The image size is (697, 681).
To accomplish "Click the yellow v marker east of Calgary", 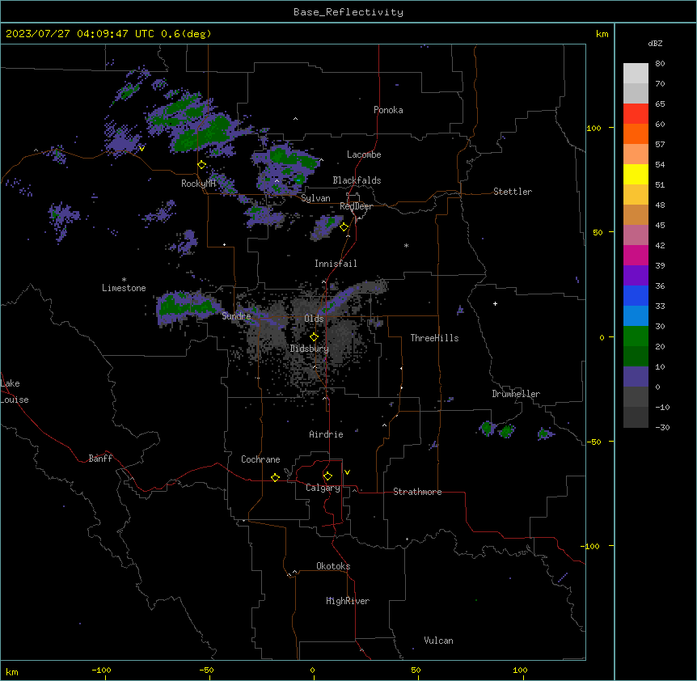I will (347, 472).
